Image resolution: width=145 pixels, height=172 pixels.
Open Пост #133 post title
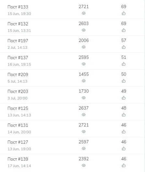pos(18,7)
